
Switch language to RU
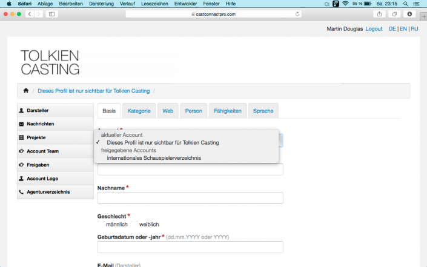[414, 29]
